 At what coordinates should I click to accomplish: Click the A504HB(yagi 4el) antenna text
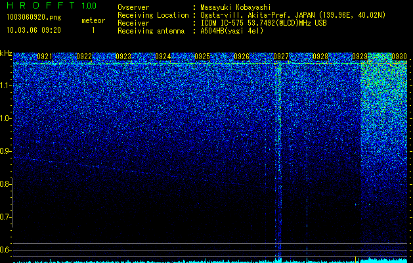tap(232, 31)
